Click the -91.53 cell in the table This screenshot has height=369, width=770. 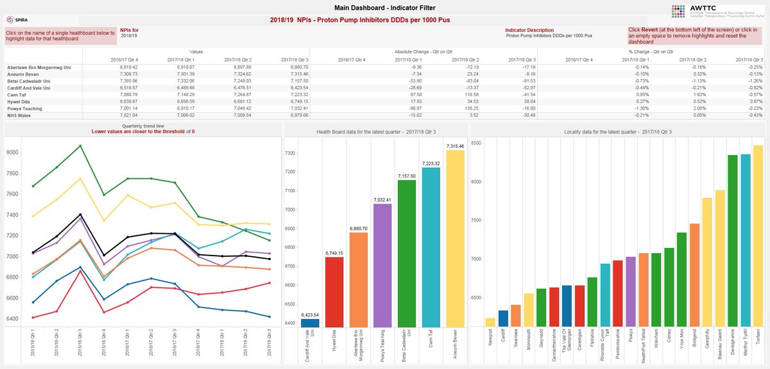click(528, 81)
